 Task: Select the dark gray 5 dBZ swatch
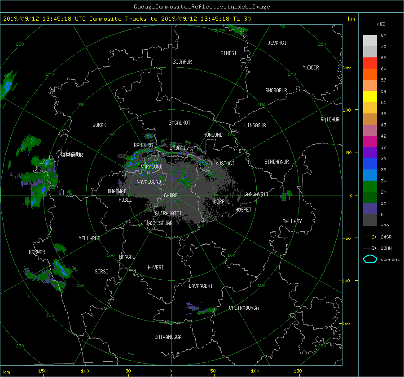tap(370, 220)
